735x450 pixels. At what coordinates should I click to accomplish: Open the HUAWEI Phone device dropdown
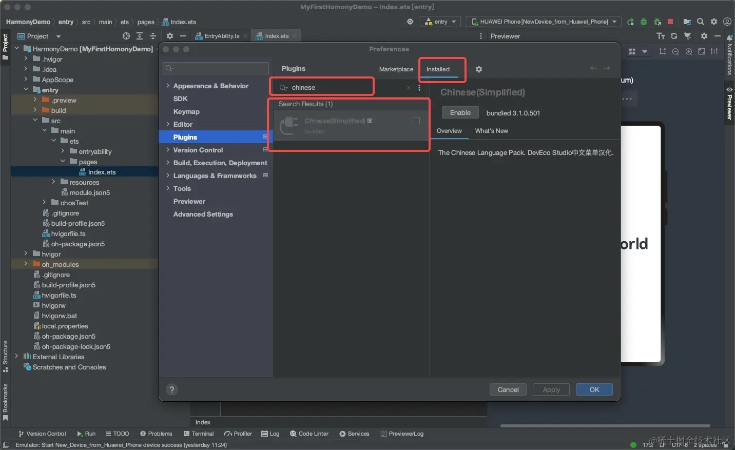(543, 22)
